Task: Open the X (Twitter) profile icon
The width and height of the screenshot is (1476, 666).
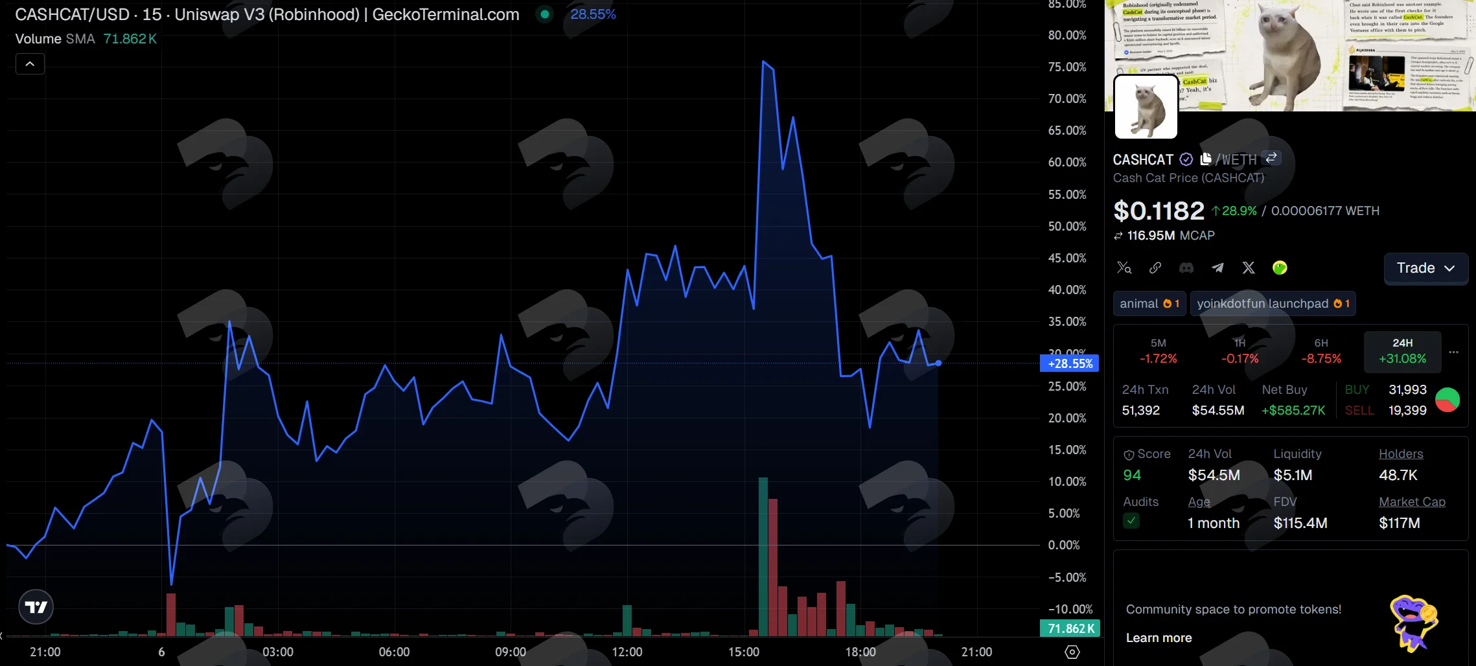Action: 1249,268
